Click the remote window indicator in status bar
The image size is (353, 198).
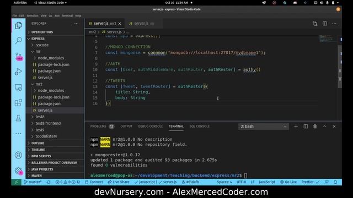tap(16, 182)
